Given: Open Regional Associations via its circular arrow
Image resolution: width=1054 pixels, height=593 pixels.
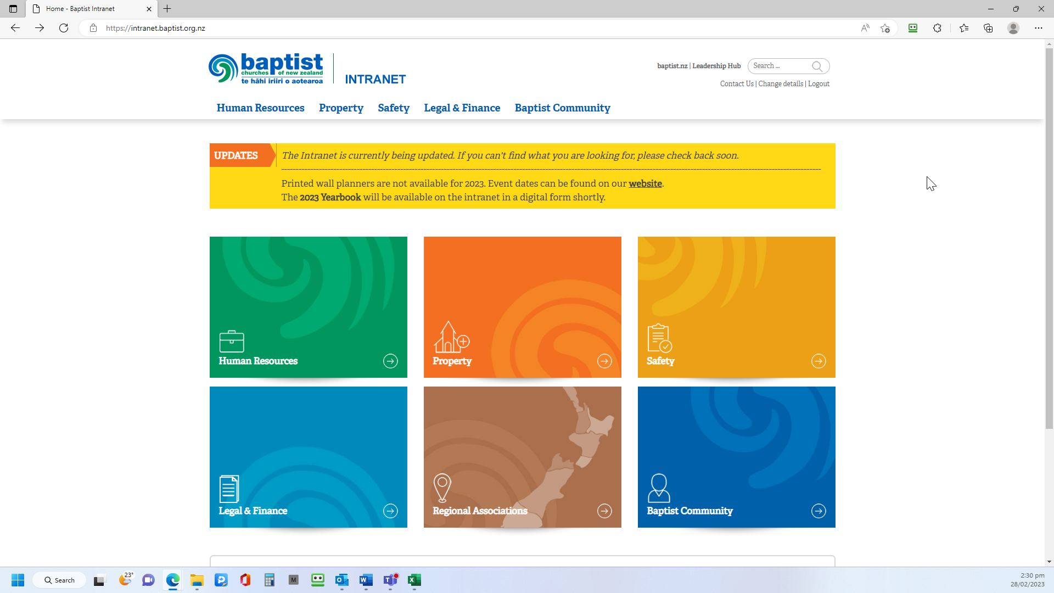Looking at the screenshot, I should (x=604, y=511).
